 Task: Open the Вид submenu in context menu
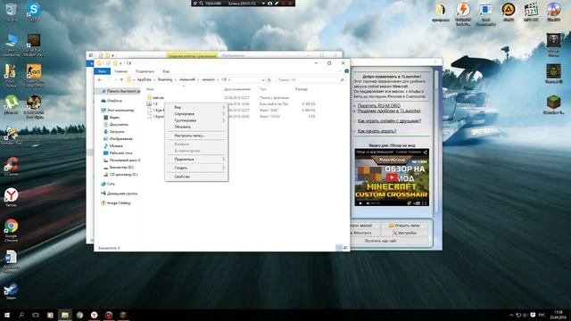196,107
